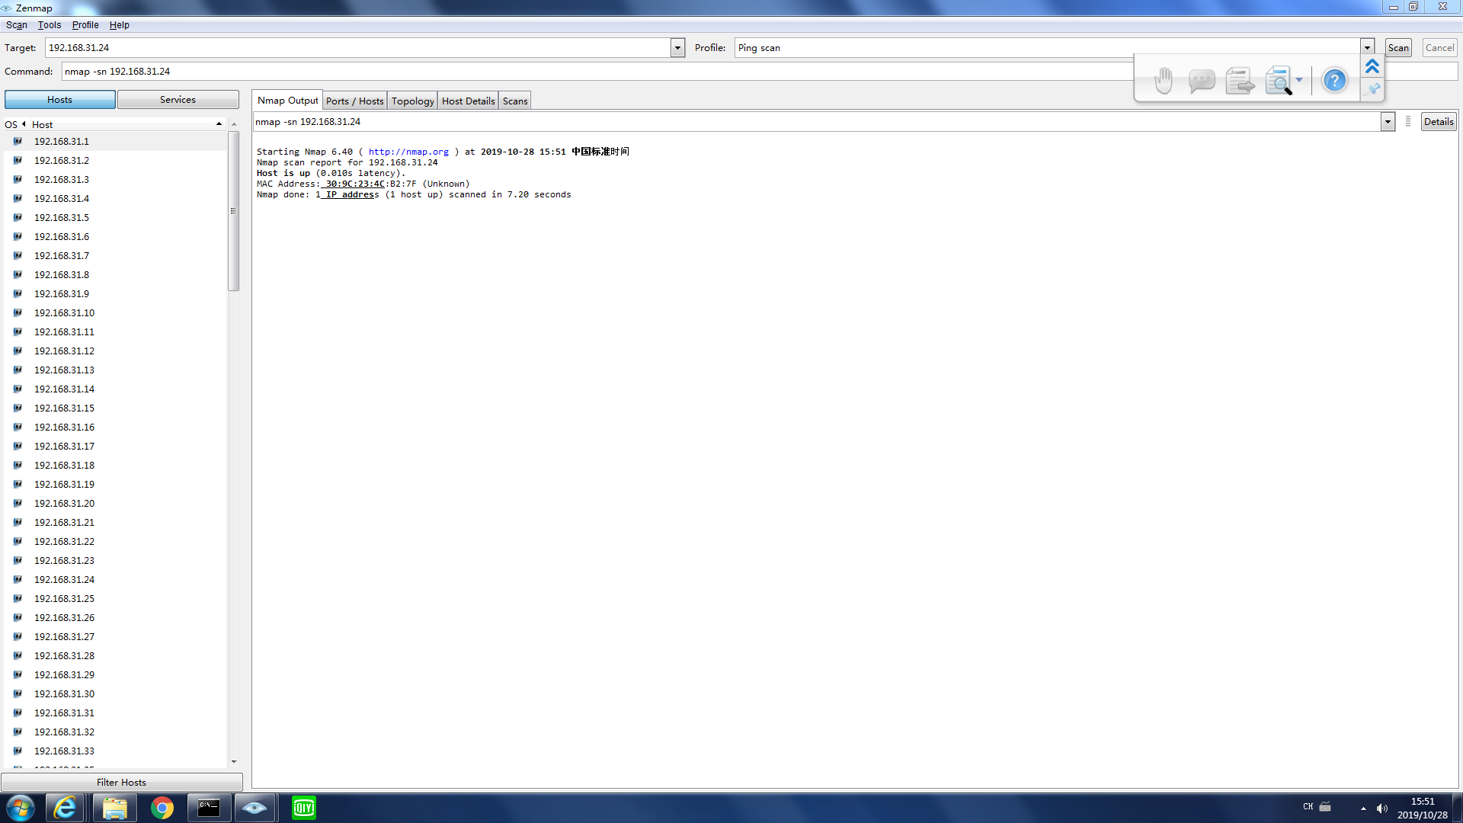Select host 192.168.31.24 in list

[64, 580]
